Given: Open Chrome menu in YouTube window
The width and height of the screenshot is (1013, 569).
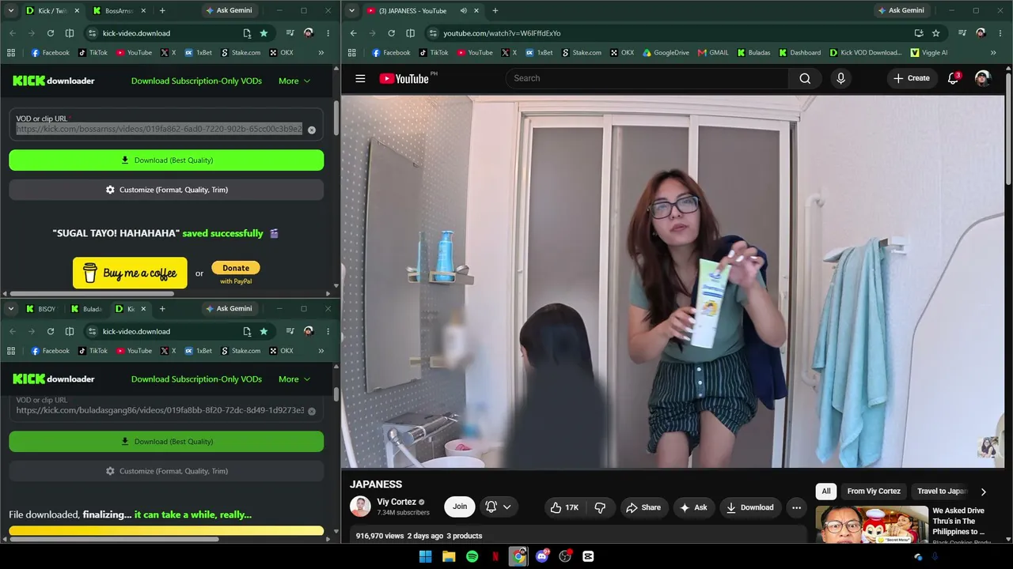Looking at the screenshot, I should (1000, 33).
